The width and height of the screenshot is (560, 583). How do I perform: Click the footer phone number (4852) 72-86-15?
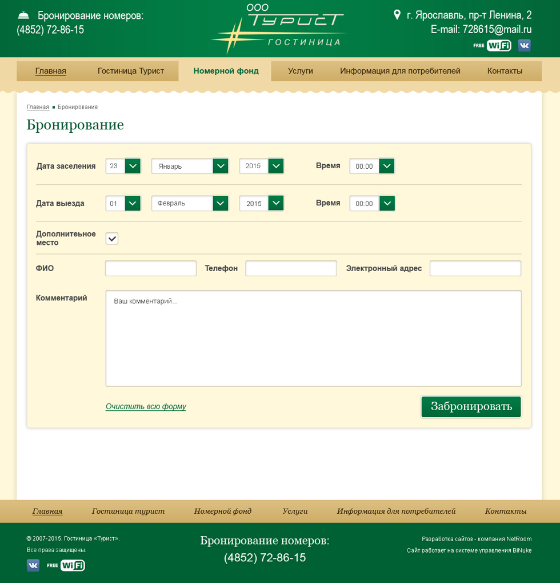tap(265, 557)
